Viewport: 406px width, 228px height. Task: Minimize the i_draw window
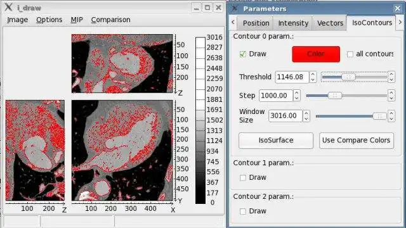pyautogui.click(x=196, y=8)
